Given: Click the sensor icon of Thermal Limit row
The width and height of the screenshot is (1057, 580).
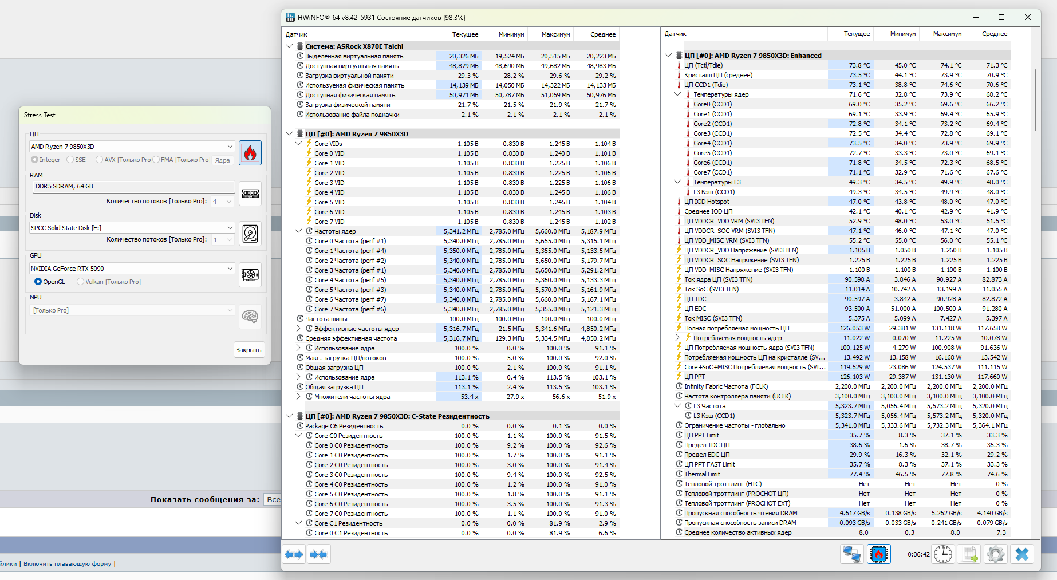Looking at the screenshot, I should (x=679, y=474).
